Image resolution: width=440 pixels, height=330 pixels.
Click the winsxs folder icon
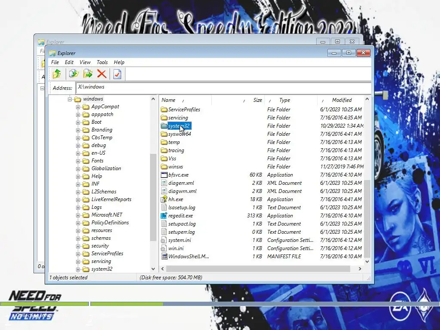pos(164,167)
